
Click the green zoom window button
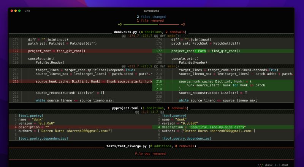(19, 11)
